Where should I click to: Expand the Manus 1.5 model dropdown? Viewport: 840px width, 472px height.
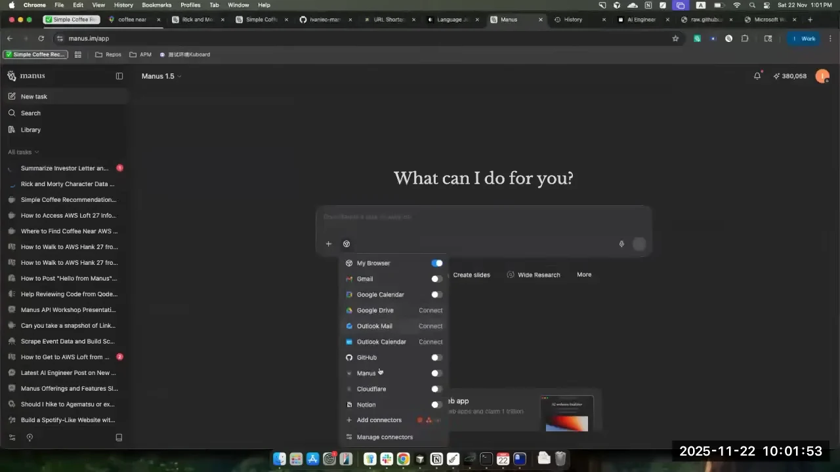point(161,76)
